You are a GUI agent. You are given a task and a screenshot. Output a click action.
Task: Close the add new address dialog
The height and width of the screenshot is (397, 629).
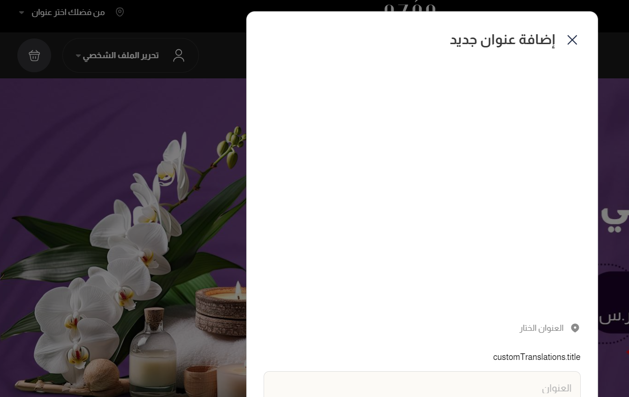(572, 40)
